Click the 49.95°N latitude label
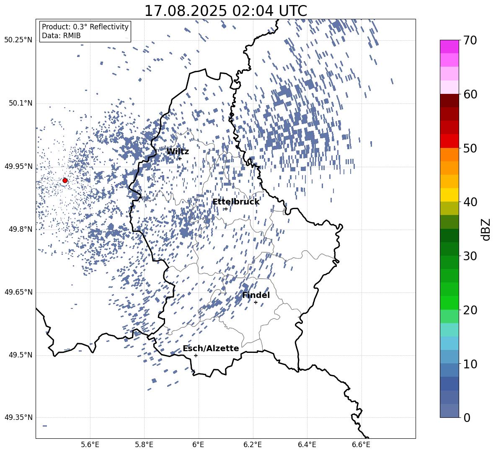The width and height of the screenshot is (496, 453). point(18,166)
